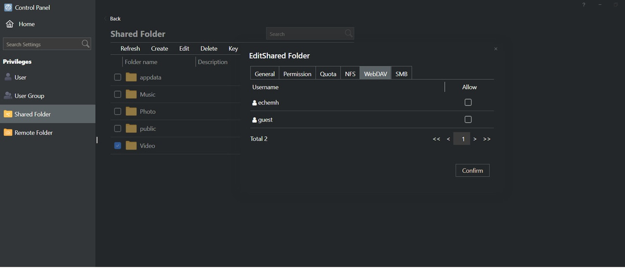The height and width of the screenshot is (272, 625).
Task: Check the public folder checkbox
Action: click(118, 128)
